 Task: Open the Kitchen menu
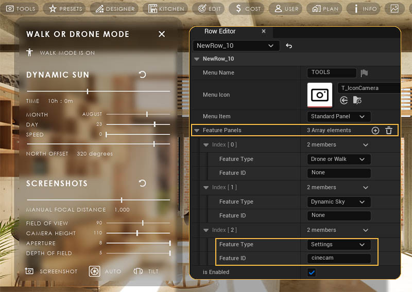(x=166, y=9)
